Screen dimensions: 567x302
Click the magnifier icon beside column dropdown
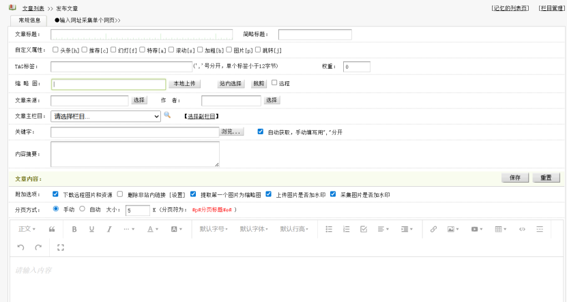(x=167, y=115)
